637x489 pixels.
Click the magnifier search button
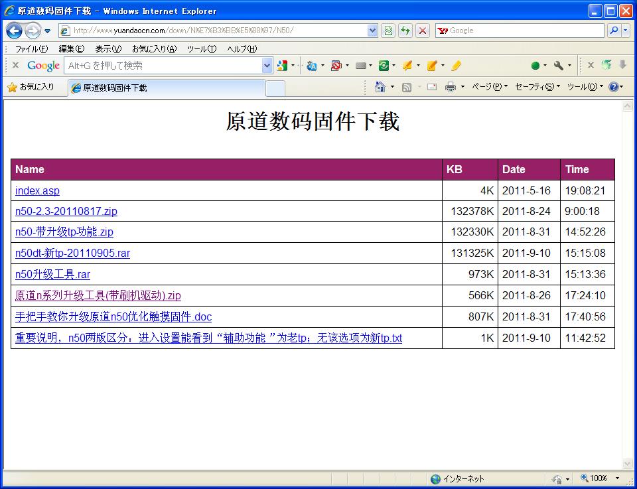[x=614, y=31]
